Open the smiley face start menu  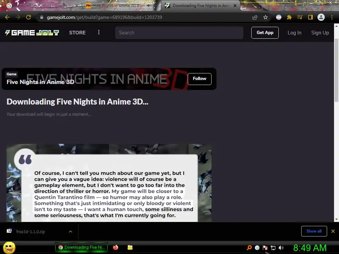click(x=9, y=247)
